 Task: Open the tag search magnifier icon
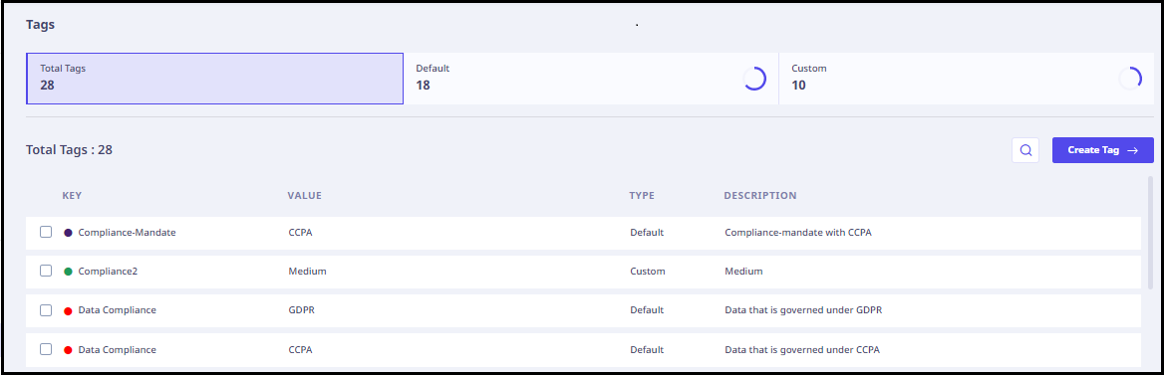tap(1025, 150)
